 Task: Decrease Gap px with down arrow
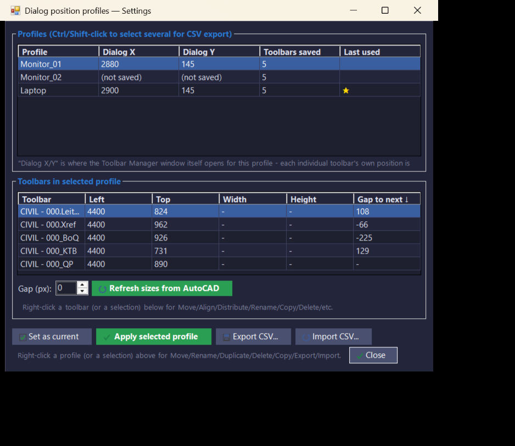click(82, 291)
